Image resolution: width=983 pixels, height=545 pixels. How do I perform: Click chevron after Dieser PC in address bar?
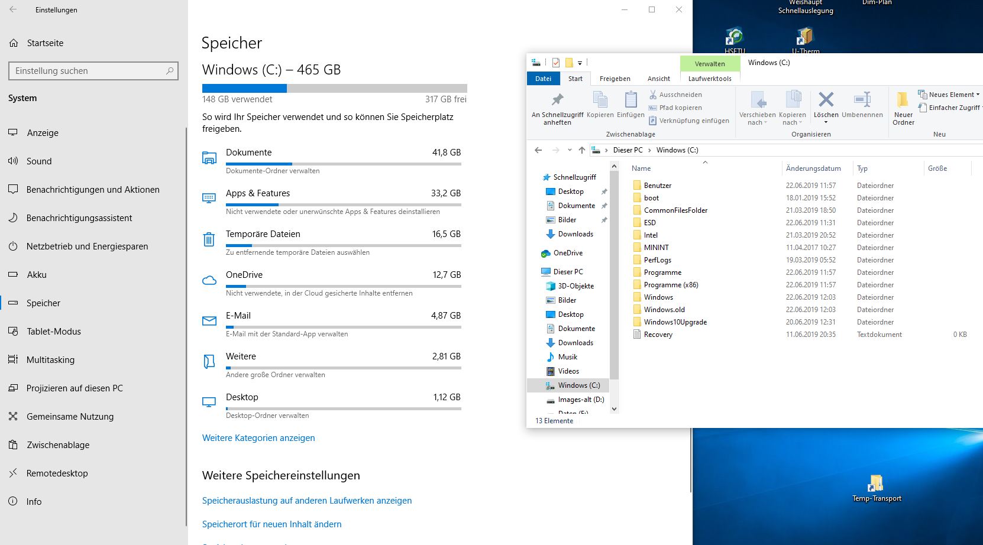click(x=649, y=150)
